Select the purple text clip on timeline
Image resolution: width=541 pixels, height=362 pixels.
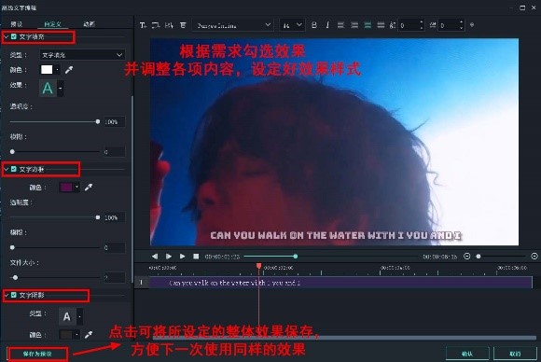tap(340, 283)
